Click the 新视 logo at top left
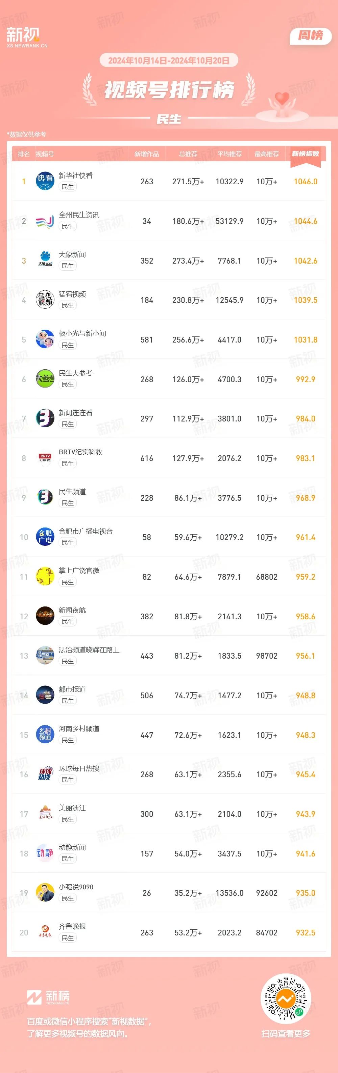 (26, 37)
